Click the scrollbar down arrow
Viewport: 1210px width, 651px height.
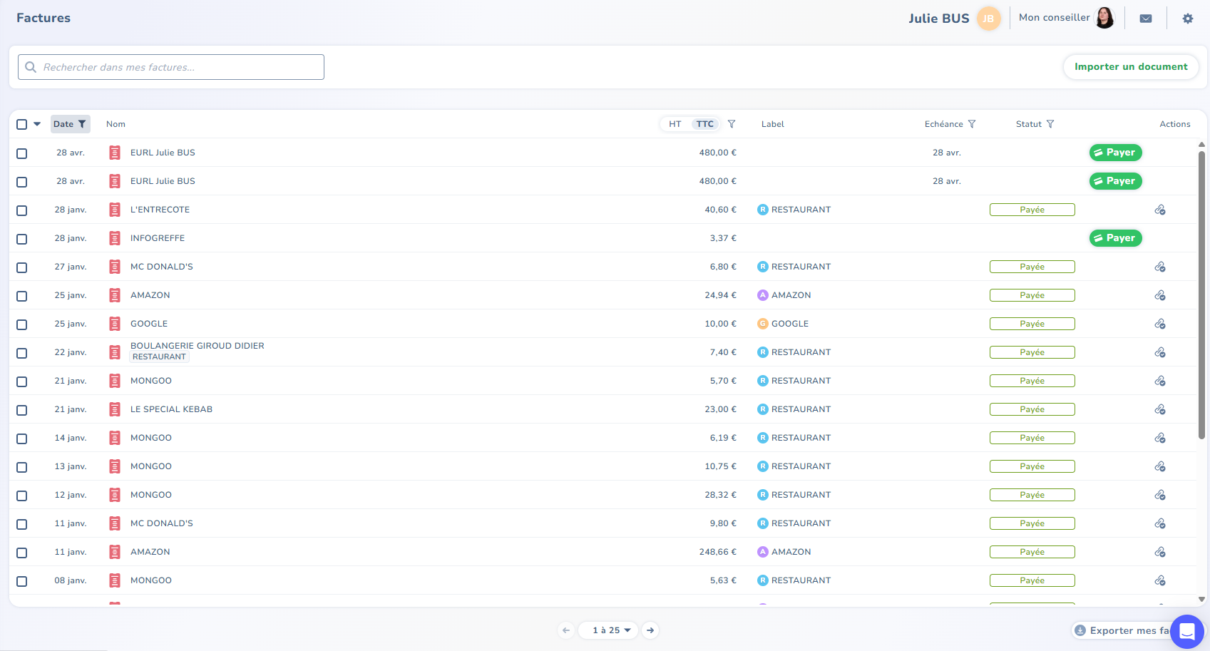(x=1201, y=600)
